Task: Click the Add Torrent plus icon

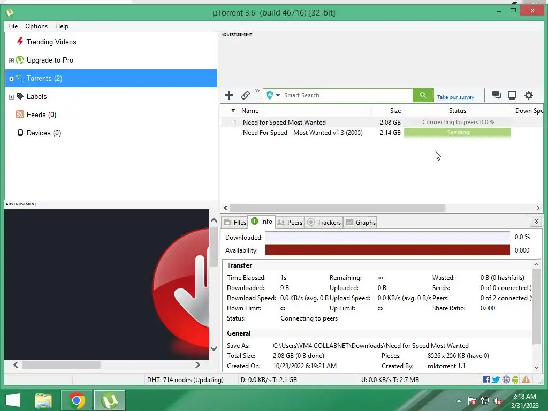Action: click(229, 95)
